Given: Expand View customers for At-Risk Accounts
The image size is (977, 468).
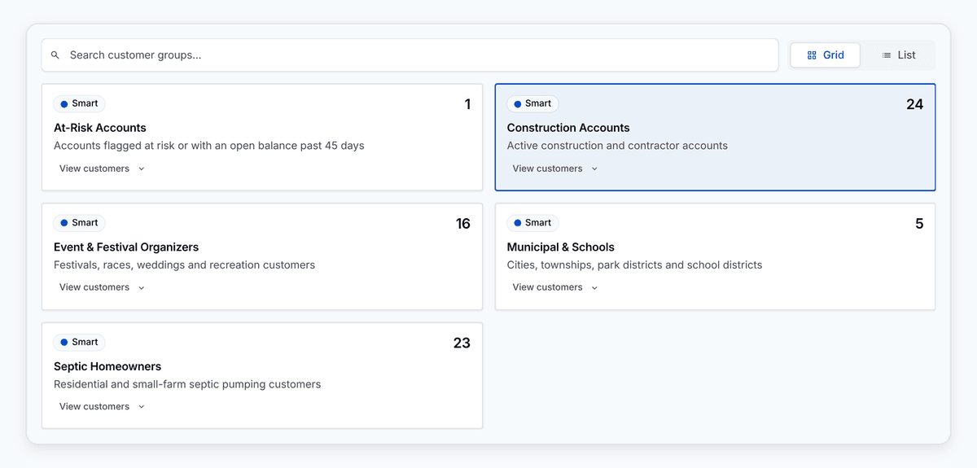Looking at the screenshot, I should (x=102, y=168).
